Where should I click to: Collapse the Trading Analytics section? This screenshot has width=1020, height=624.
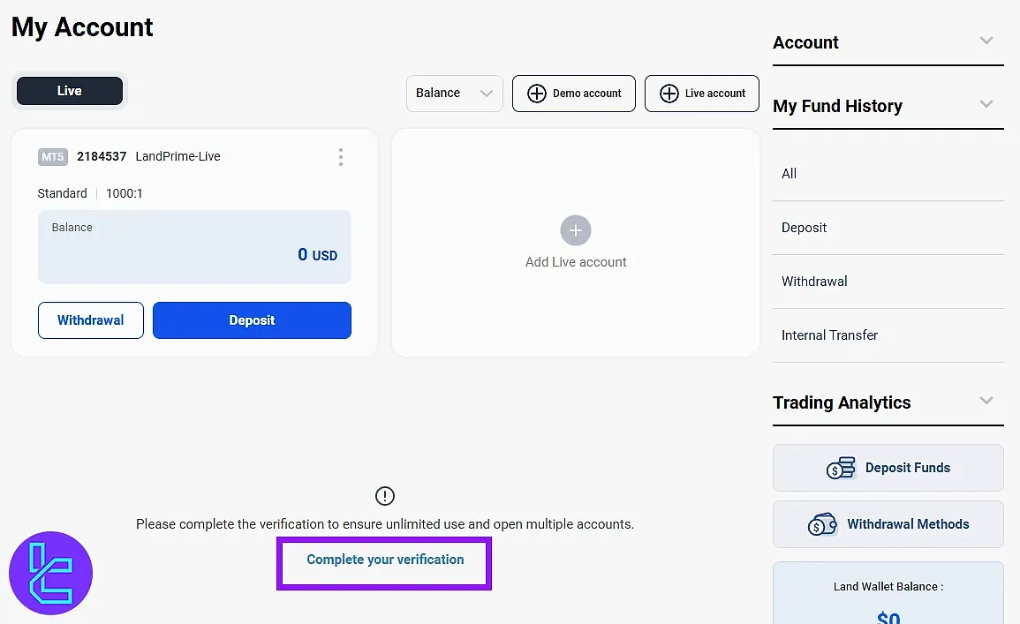pos(986,401)
